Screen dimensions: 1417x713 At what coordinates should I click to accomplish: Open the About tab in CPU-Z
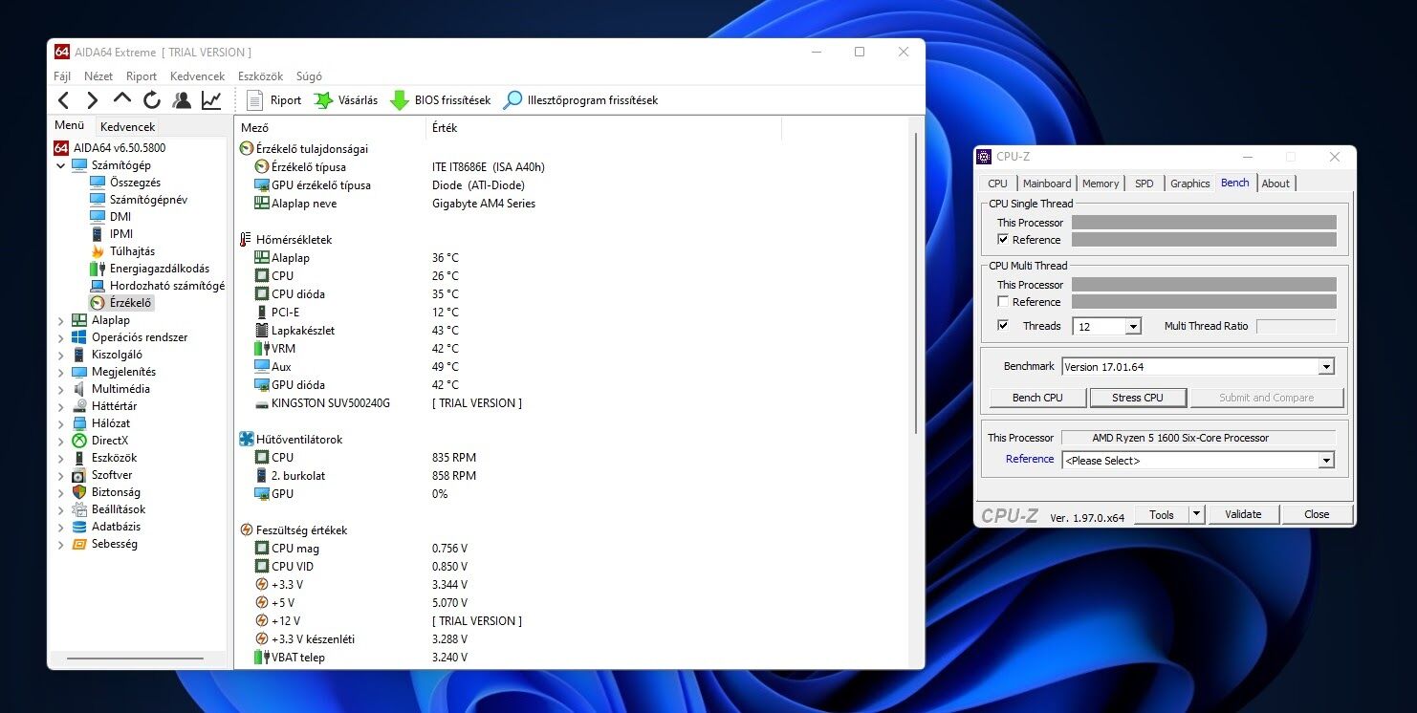pyautogui.click(x=1275, y=184)
